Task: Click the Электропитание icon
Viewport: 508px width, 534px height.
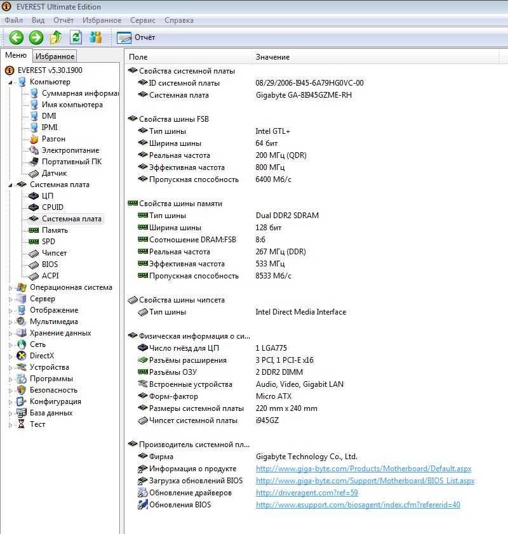Action: [x=34, y=150]
